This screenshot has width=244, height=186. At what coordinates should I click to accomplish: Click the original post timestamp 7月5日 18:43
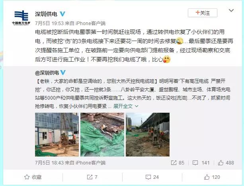coord(49,163)
